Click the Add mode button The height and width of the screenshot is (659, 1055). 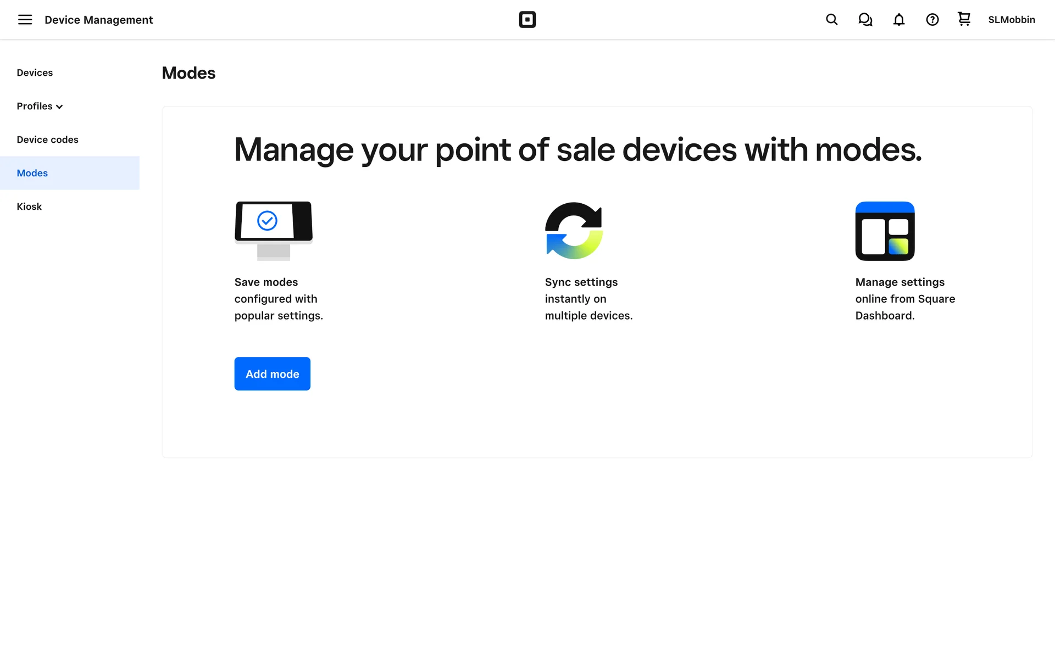(x=272, y=373)
